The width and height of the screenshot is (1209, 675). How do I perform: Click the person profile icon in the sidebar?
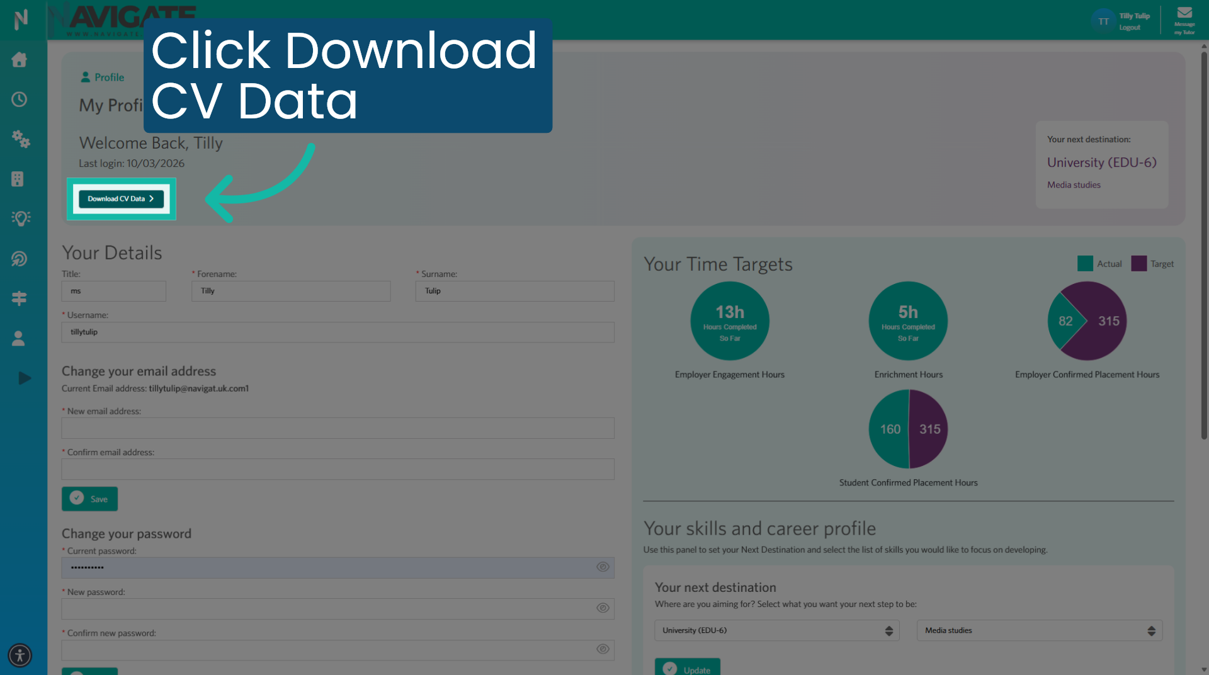(x=19, y=338)
